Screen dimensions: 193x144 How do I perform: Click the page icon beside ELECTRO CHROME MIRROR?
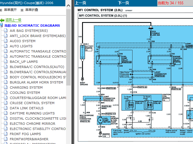[x=5, y=123]
